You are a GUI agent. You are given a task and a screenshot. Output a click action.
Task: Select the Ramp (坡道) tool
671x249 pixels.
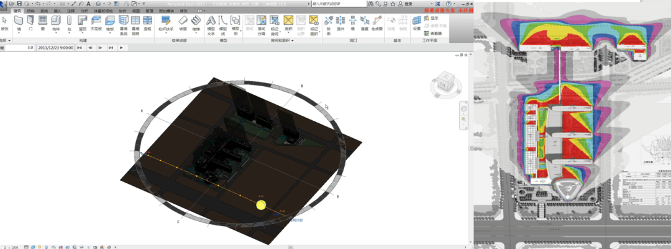point(183,23)
